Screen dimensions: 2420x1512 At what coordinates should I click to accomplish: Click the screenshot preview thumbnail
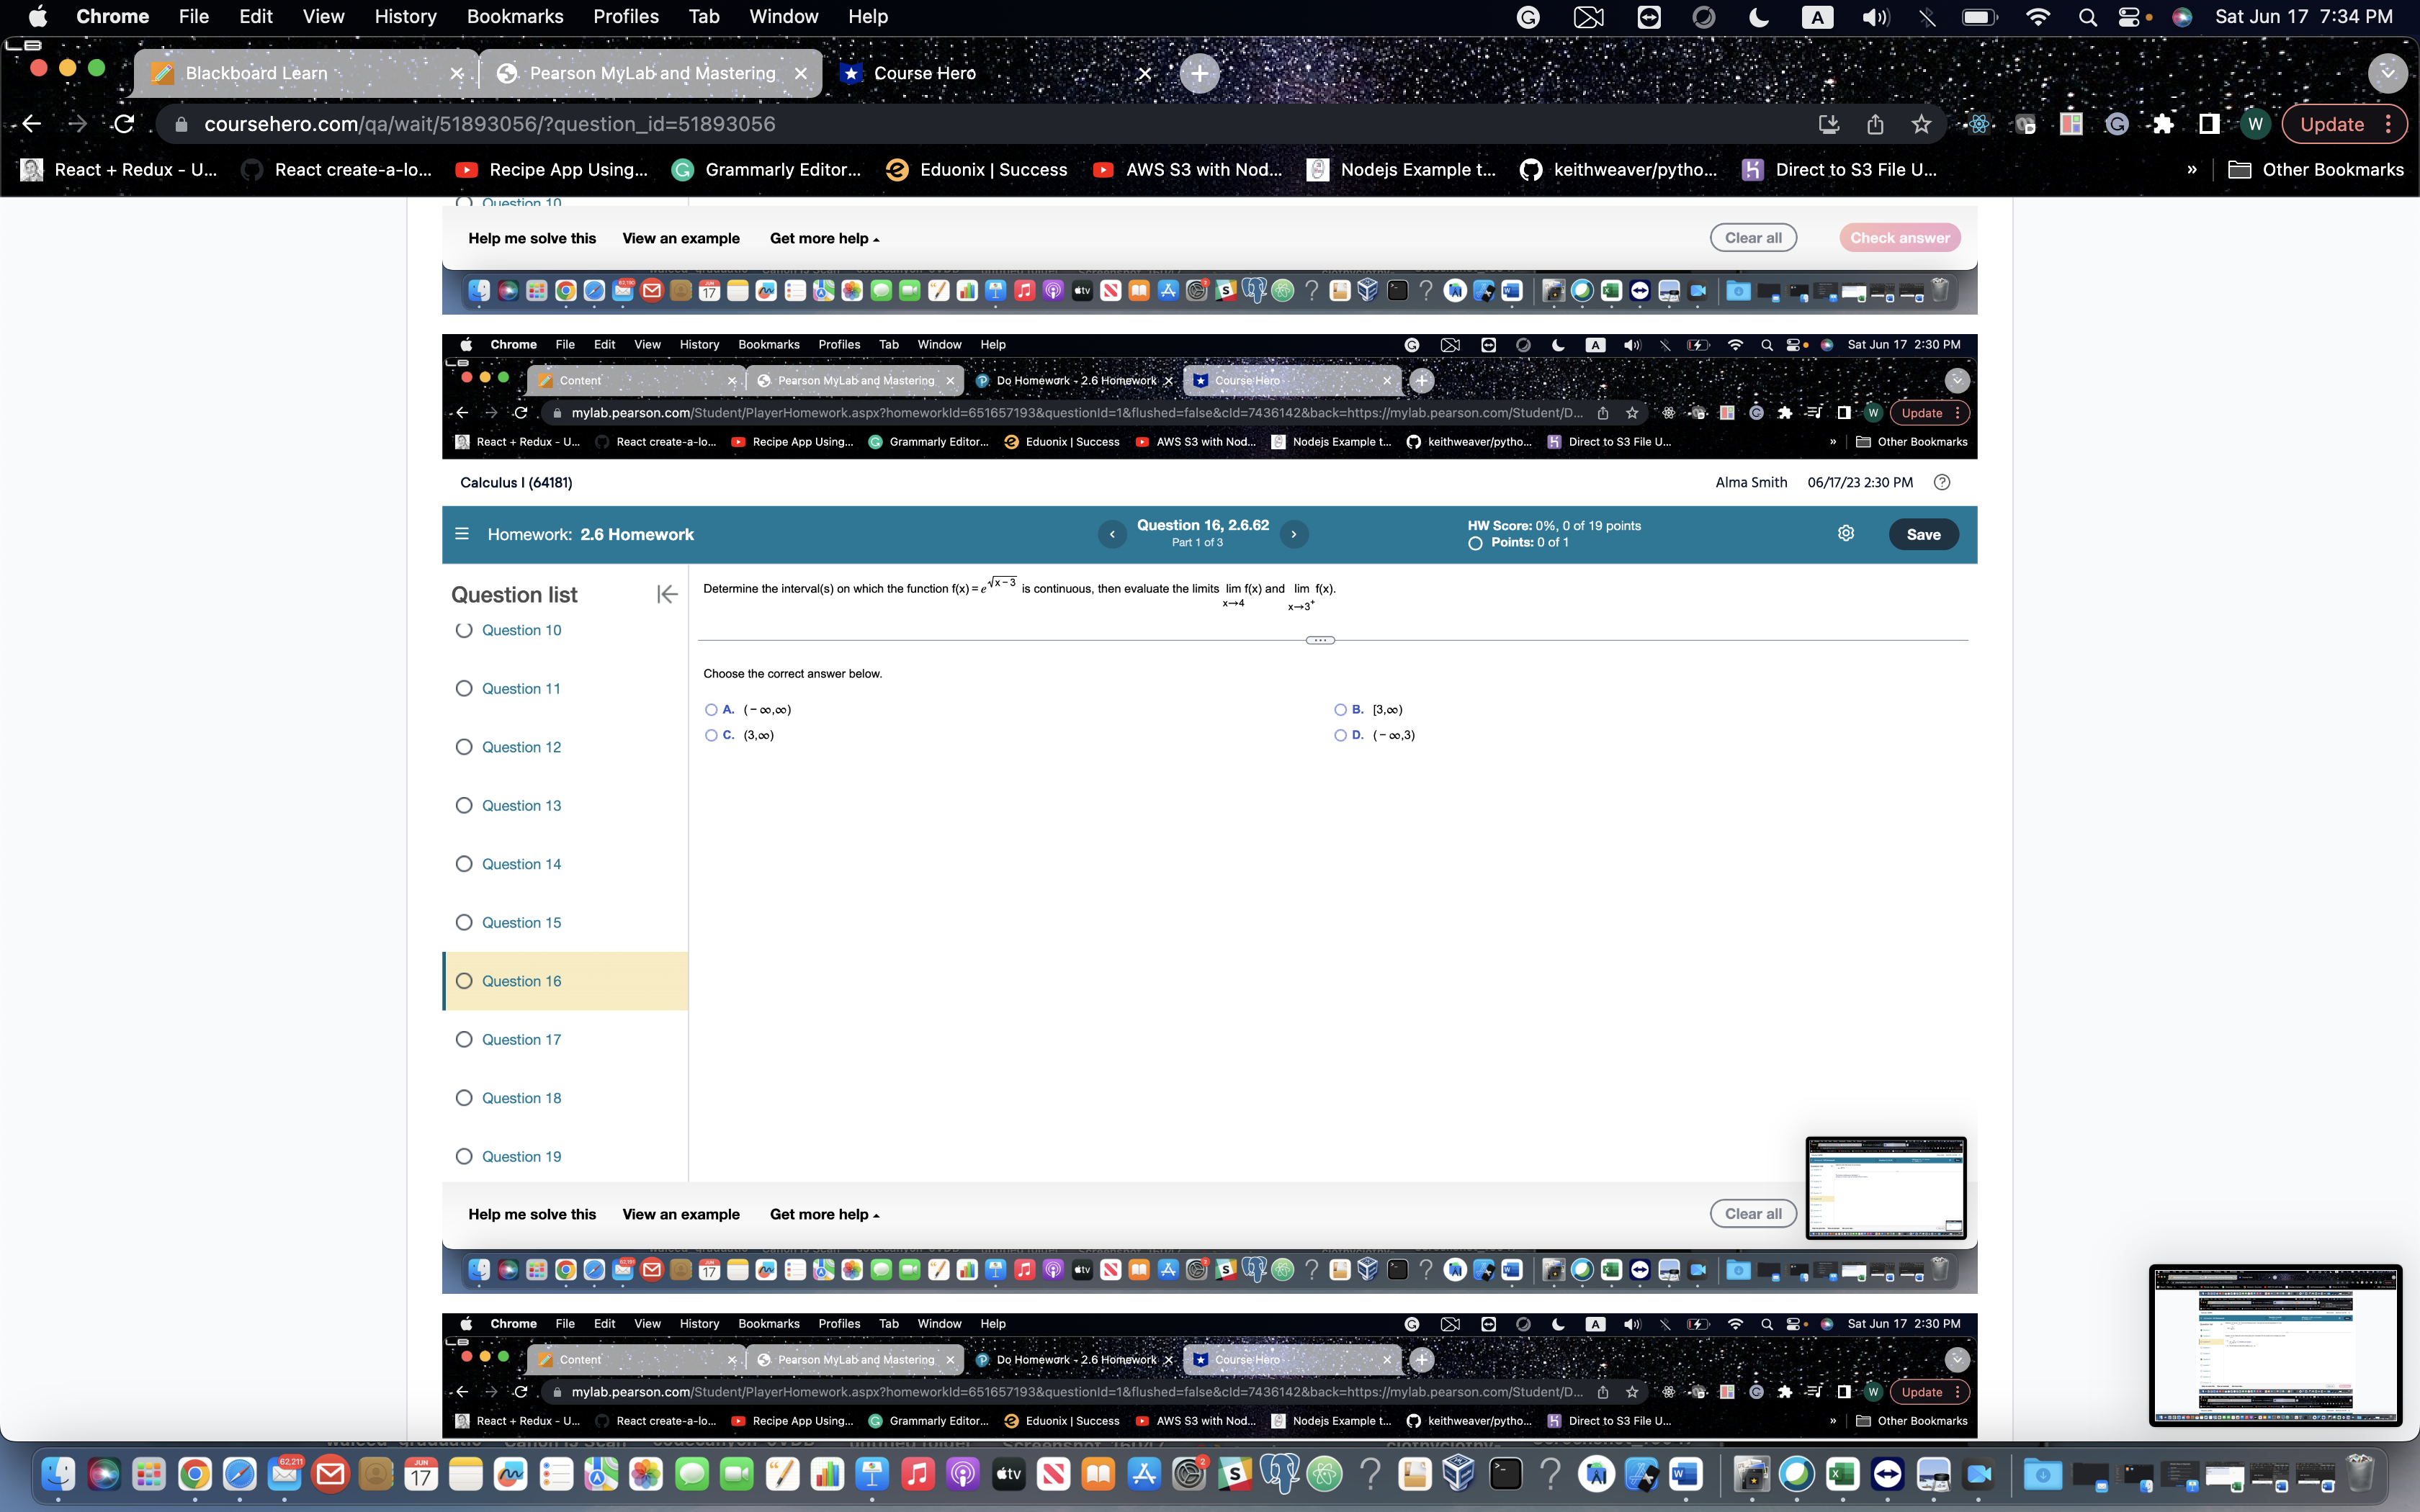point(2274,1344)
